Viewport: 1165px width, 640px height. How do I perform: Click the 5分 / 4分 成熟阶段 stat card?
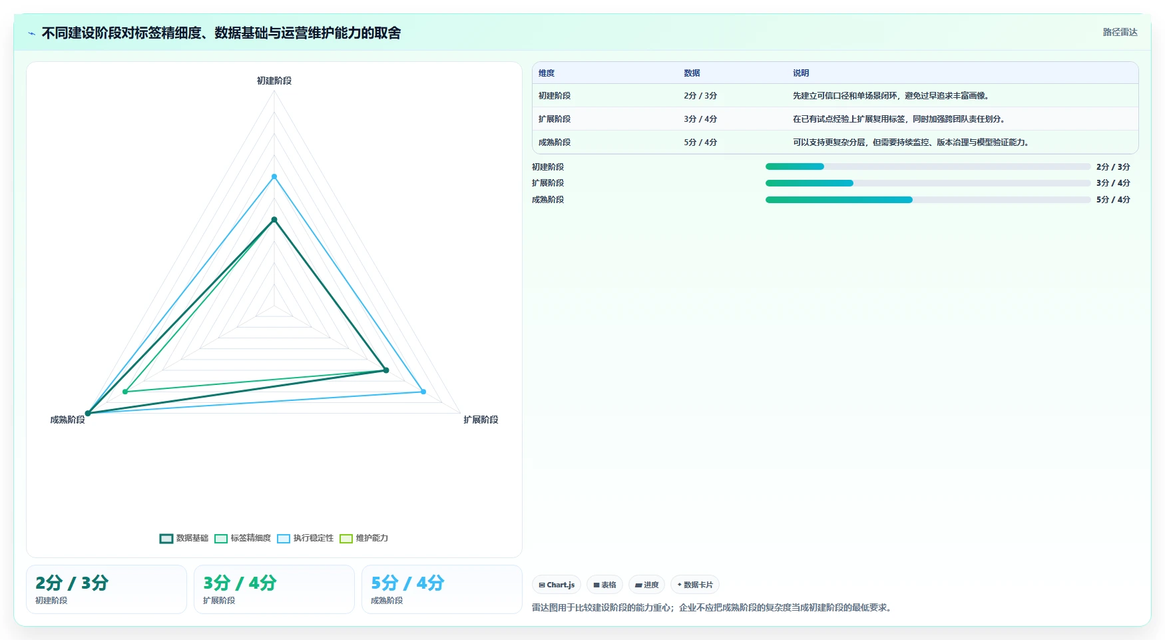point(442,589)
